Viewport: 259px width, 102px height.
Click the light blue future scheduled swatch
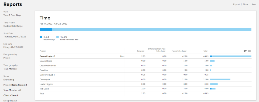(57, 37)
